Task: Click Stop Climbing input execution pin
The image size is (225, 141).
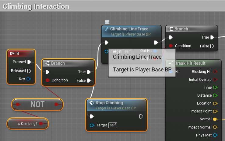Action: 92,116
